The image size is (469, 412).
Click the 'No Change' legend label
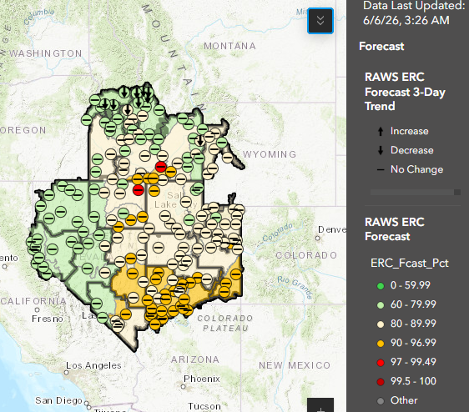point(416,169)
